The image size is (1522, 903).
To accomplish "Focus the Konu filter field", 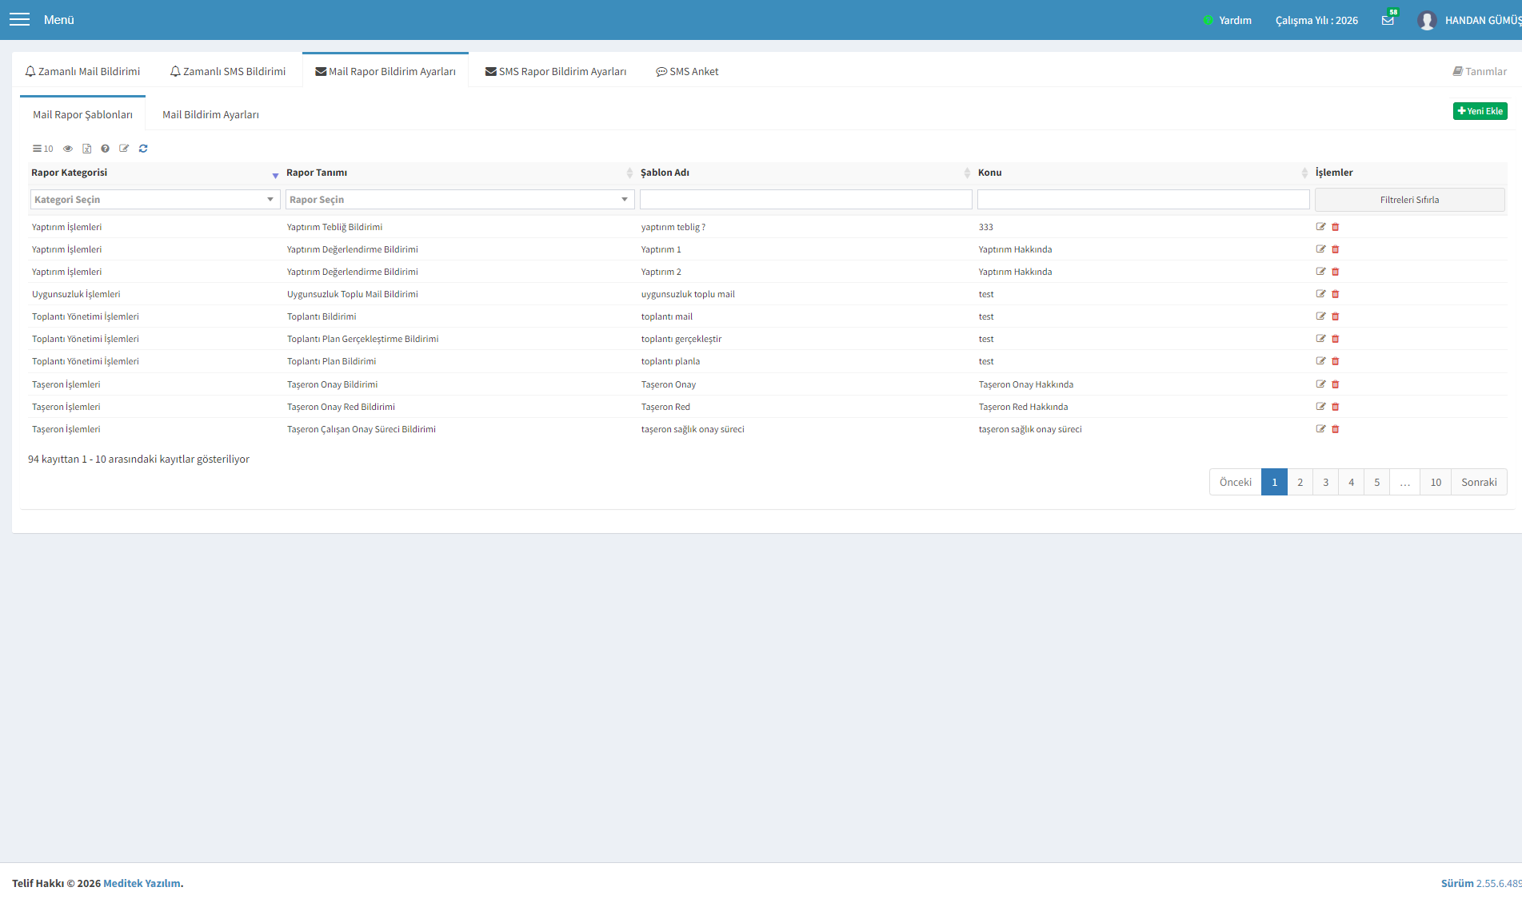I will tap(1143, 200).
